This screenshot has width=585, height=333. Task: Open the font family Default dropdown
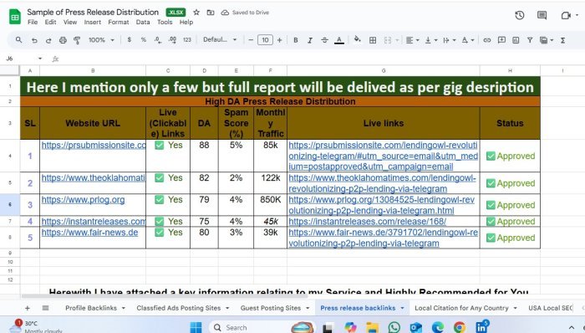220,39
